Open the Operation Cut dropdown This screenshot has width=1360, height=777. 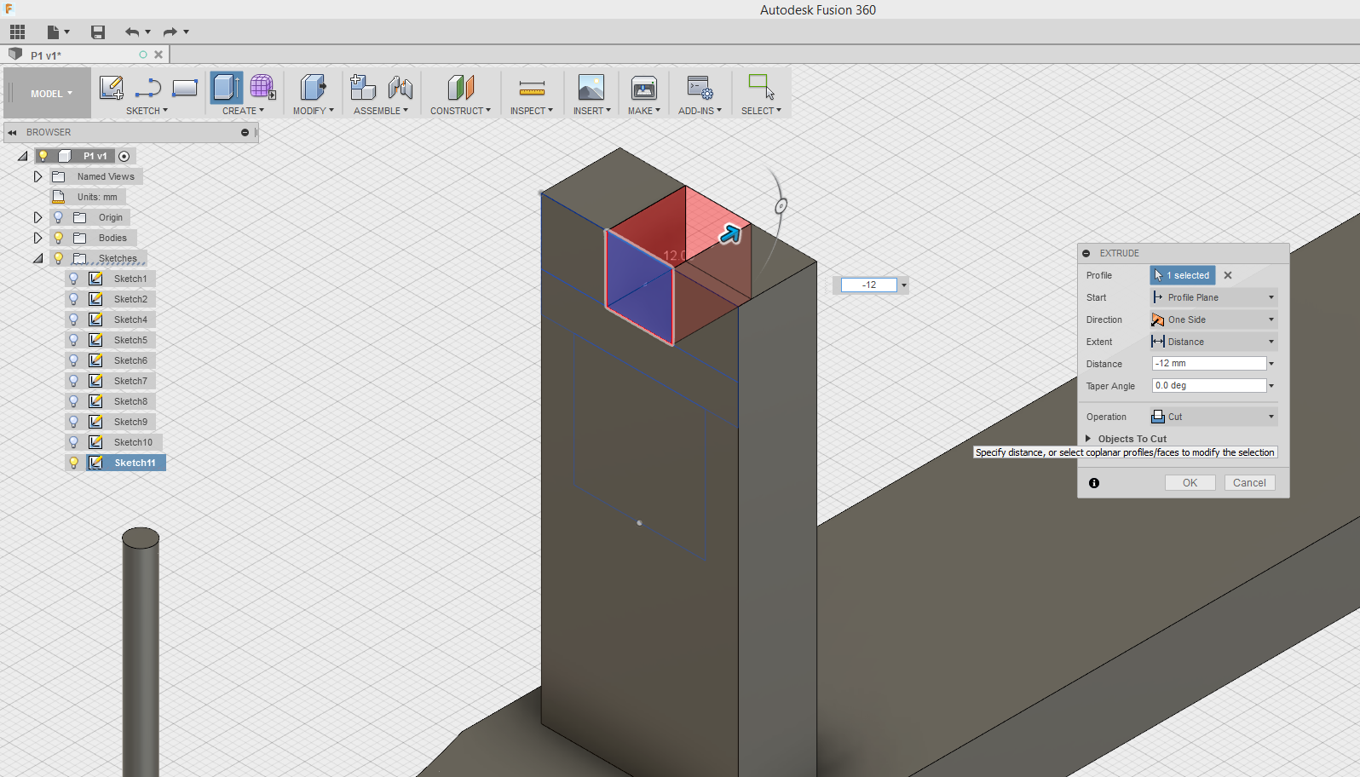(1213, 417)
